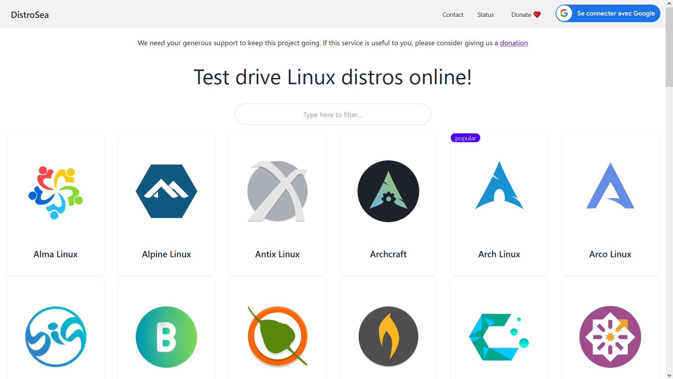Click the Google G logo
The height and width of the screenshot is (379, 673).
coord(564,13)
